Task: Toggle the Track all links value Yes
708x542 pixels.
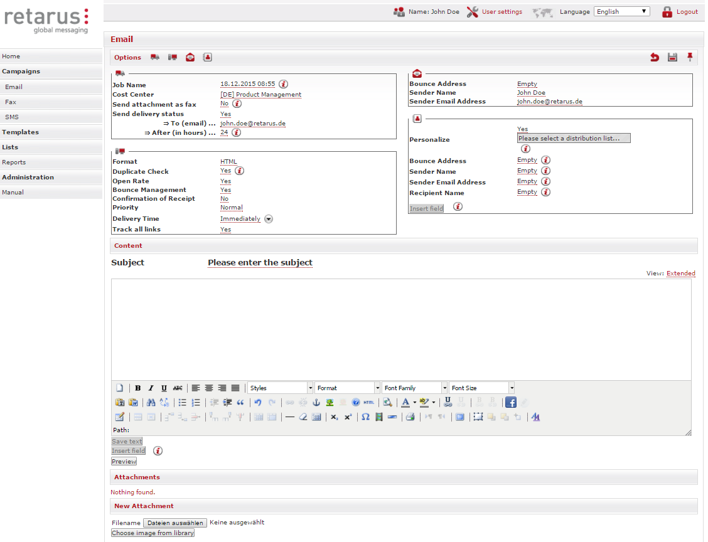Action: pyautogui.click(x=225, y=230)
